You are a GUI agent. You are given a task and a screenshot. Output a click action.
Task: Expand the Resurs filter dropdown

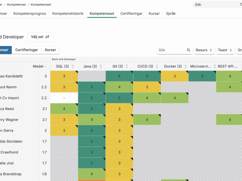(204, 50)
